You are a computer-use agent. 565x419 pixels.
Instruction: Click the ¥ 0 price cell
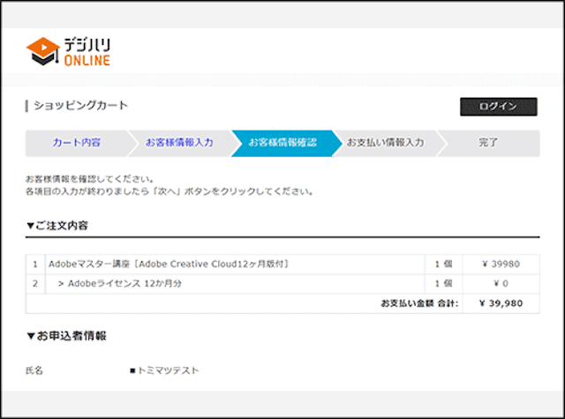coord(501,284)
